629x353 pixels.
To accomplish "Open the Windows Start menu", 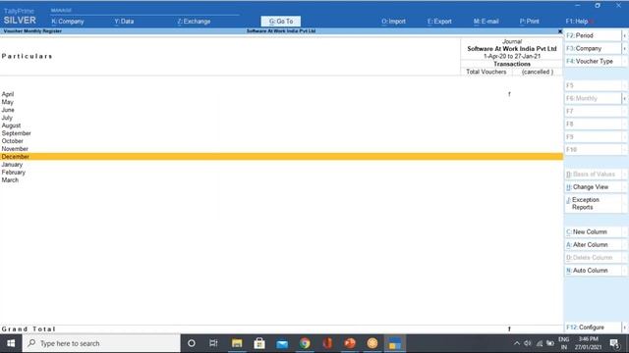I will (11, 343).
